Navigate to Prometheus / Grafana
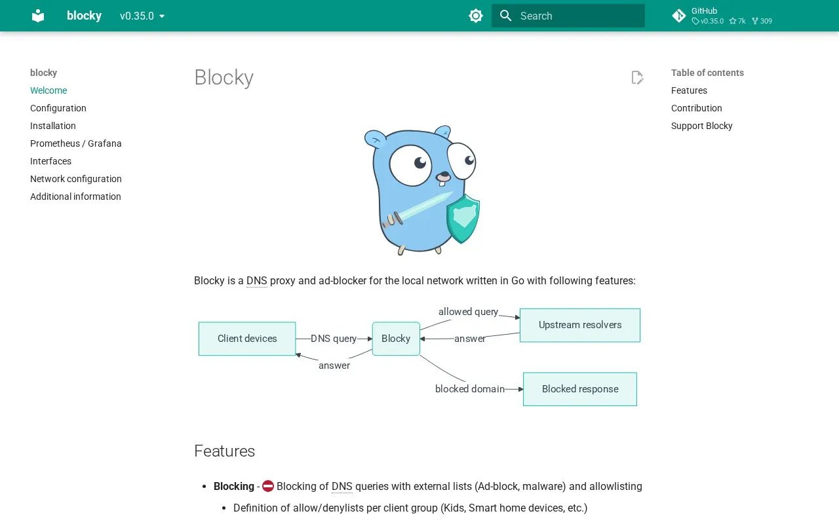 pyautogui.click(x=76, y=143)
